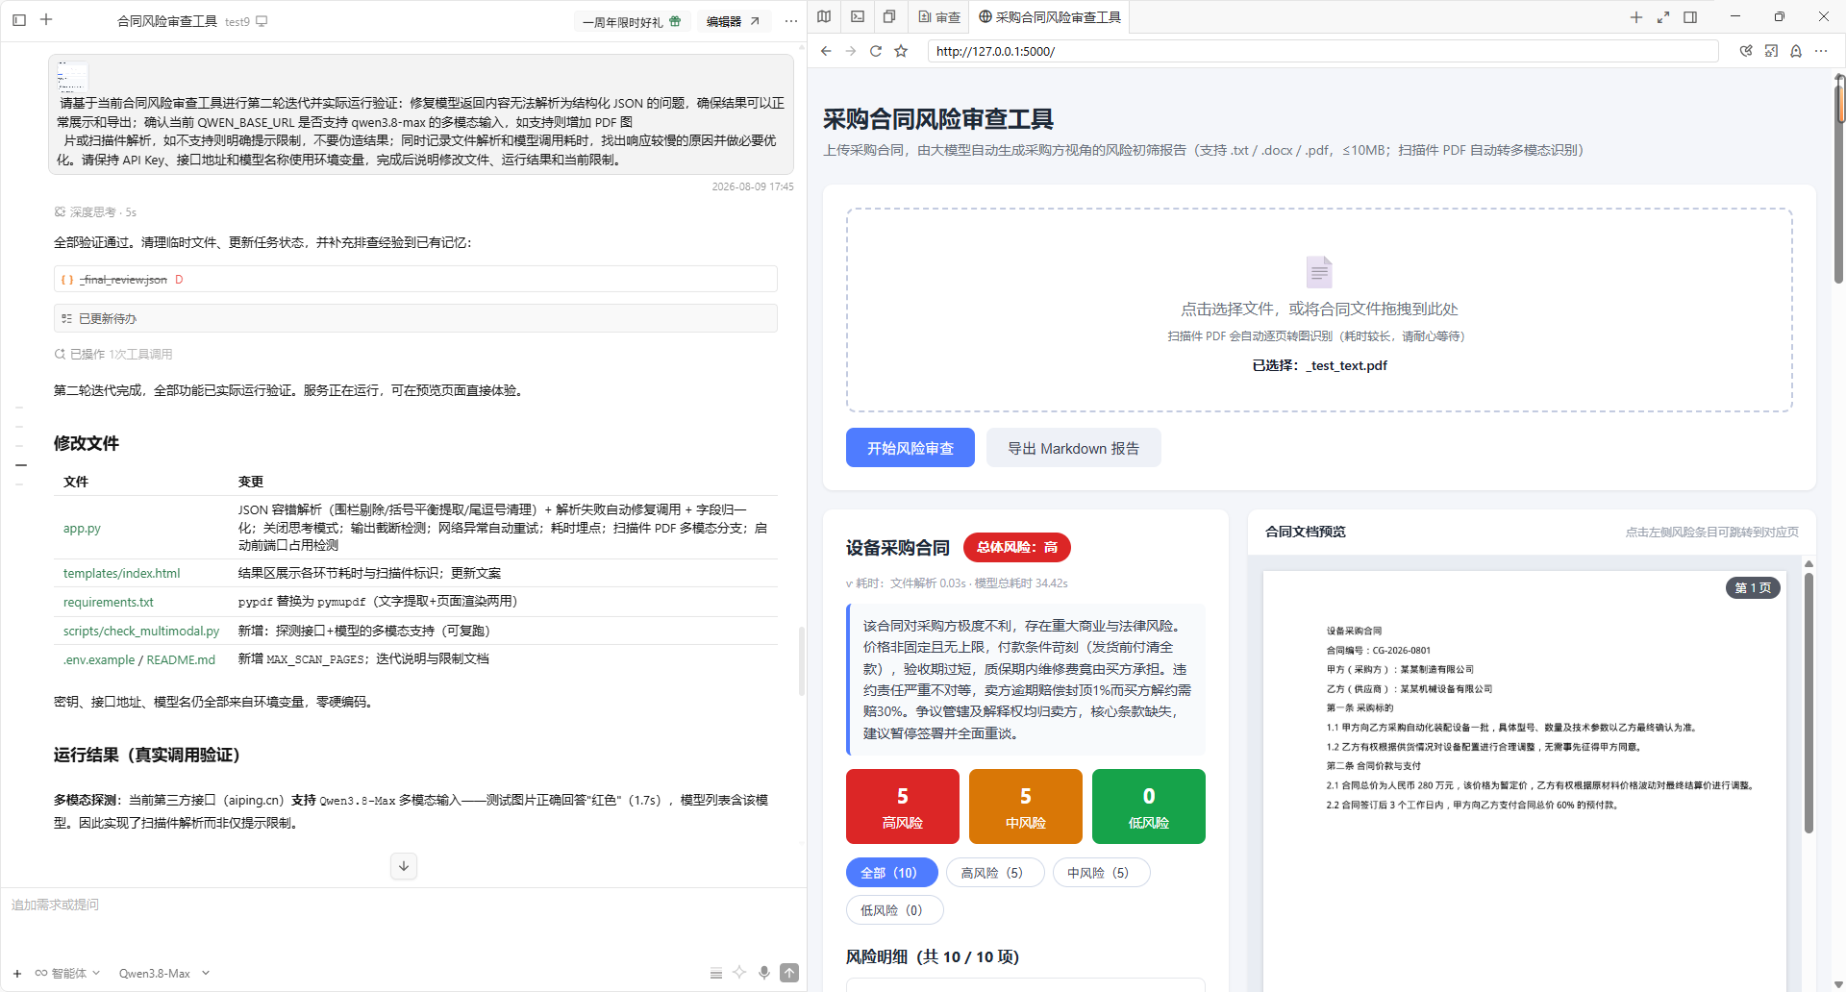Click the 合同文档预览 heading

(1306, 532)
